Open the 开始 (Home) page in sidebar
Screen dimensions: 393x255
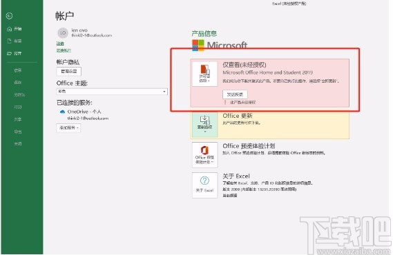pyautogui.click(x=15, y=29)
